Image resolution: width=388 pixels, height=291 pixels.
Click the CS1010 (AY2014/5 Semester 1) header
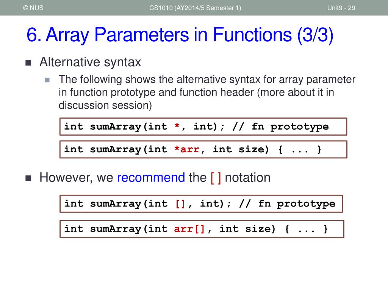[x=195, y=8]
